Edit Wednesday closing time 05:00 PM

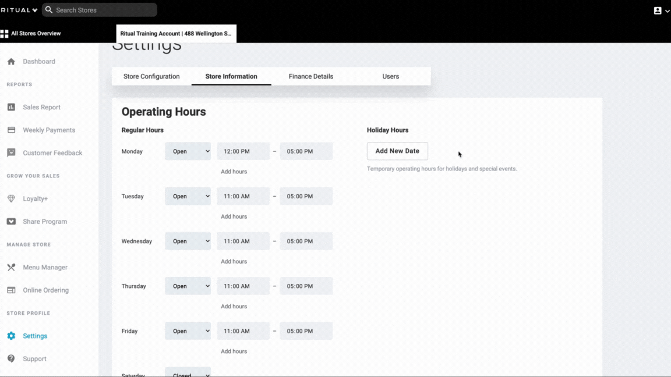coord(306,241)
